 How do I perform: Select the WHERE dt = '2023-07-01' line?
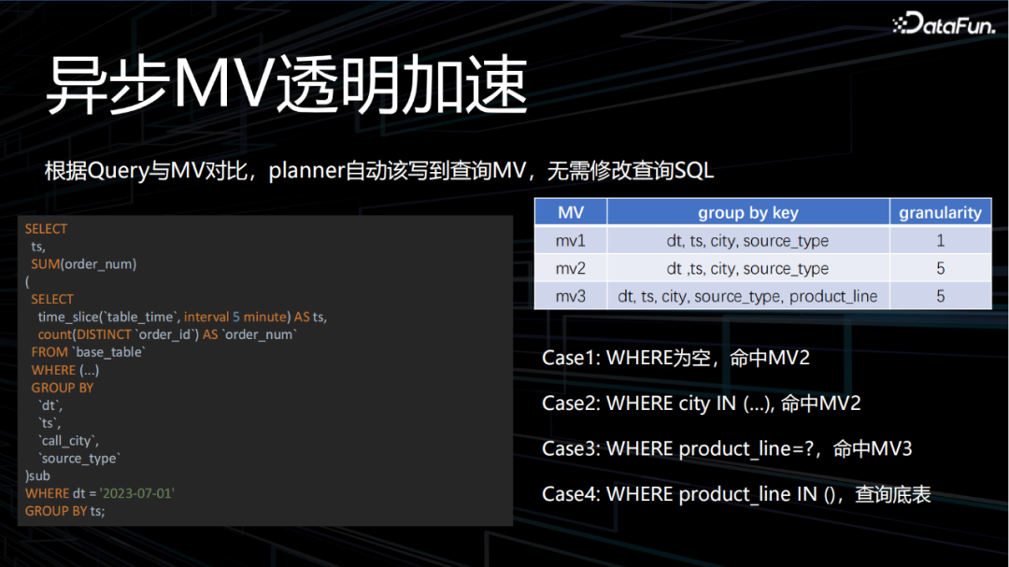[x=100, y=493]
